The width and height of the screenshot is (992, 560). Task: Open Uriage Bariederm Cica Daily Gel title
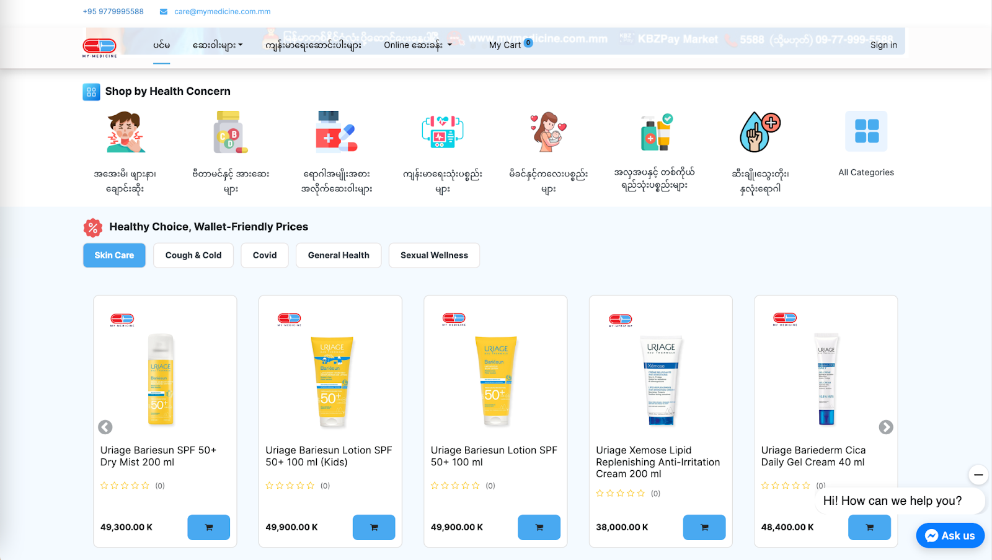[x=813, y=457]
